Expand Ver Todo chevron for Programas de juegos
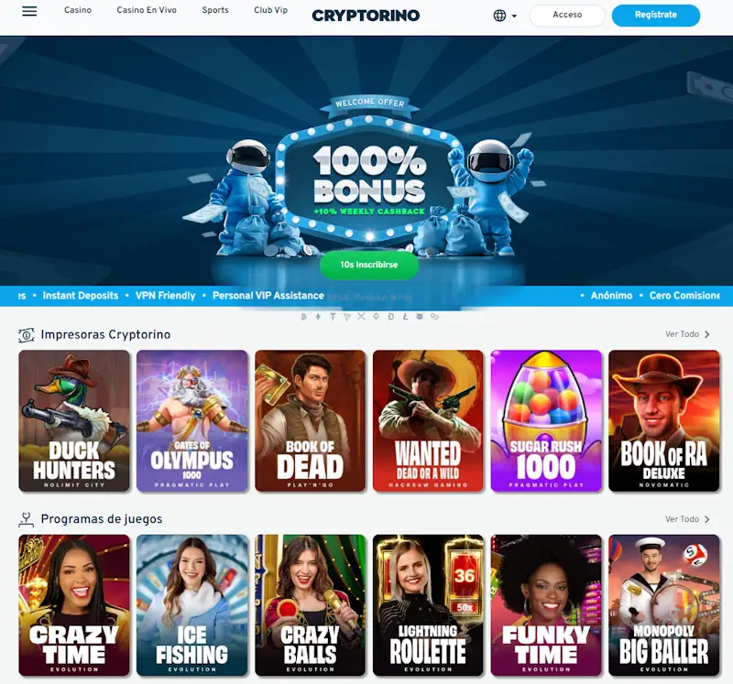 pos(706,519)
